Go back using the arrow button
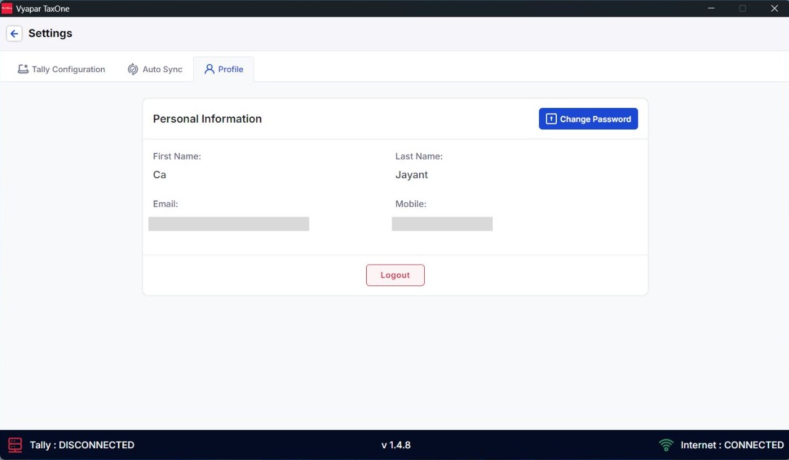789x460 pixels. click(14, 33)
